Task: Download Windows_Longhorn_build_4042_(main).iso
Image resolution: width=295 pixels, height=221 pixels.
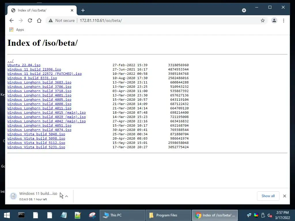Action: [x=47, y=121]
